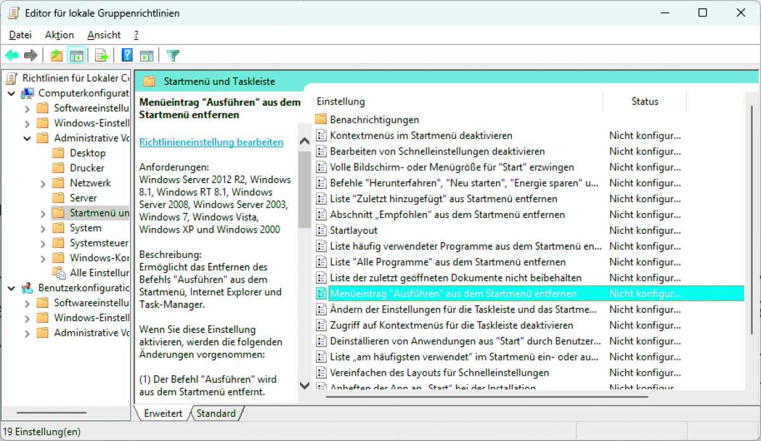The height and width of the screenshot is (441, 761).
Task: Toggle the Show/Hide action pane icon
Action: coord(146,55)
